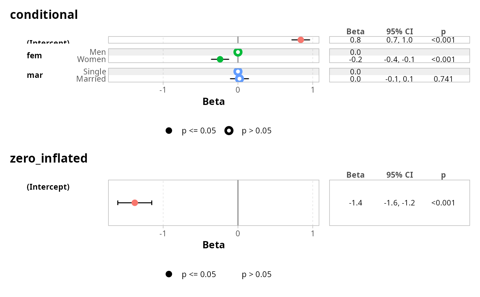This screenshot has width=480, height=297.
Task: Click the "fem" variable label
Action: pos(34,56)
